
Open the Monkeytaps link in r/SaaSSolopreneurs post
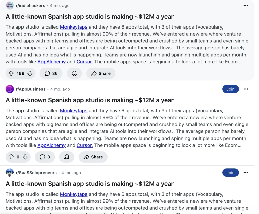[x=74, y=194]
